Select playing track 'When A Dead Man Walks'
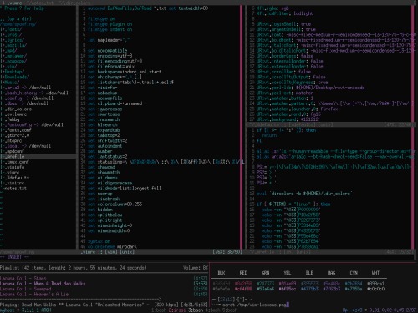Viewport: 418px width, 313px height. click(x=43, y=284)
